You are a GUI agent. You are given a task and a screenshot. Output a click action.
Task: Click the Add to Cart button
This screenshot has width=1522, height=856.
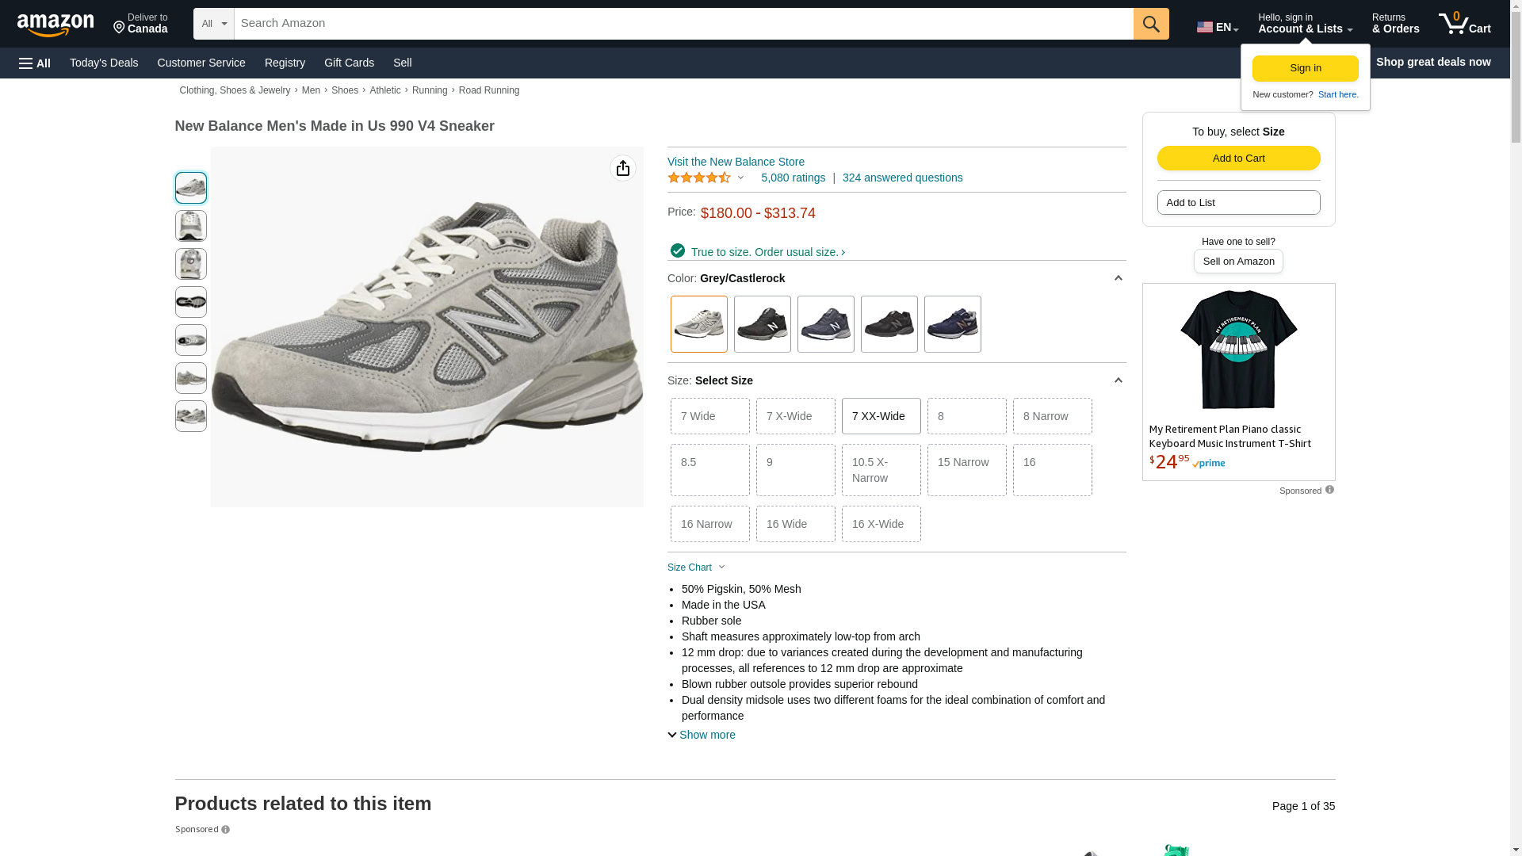click(1238, 158)
